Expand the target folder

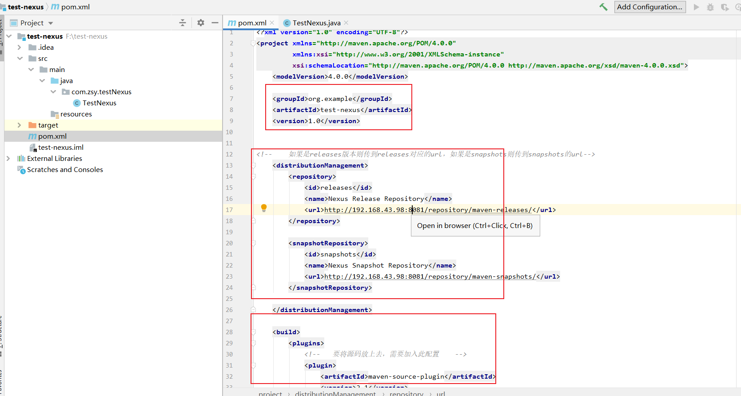[x=19, y=125]
